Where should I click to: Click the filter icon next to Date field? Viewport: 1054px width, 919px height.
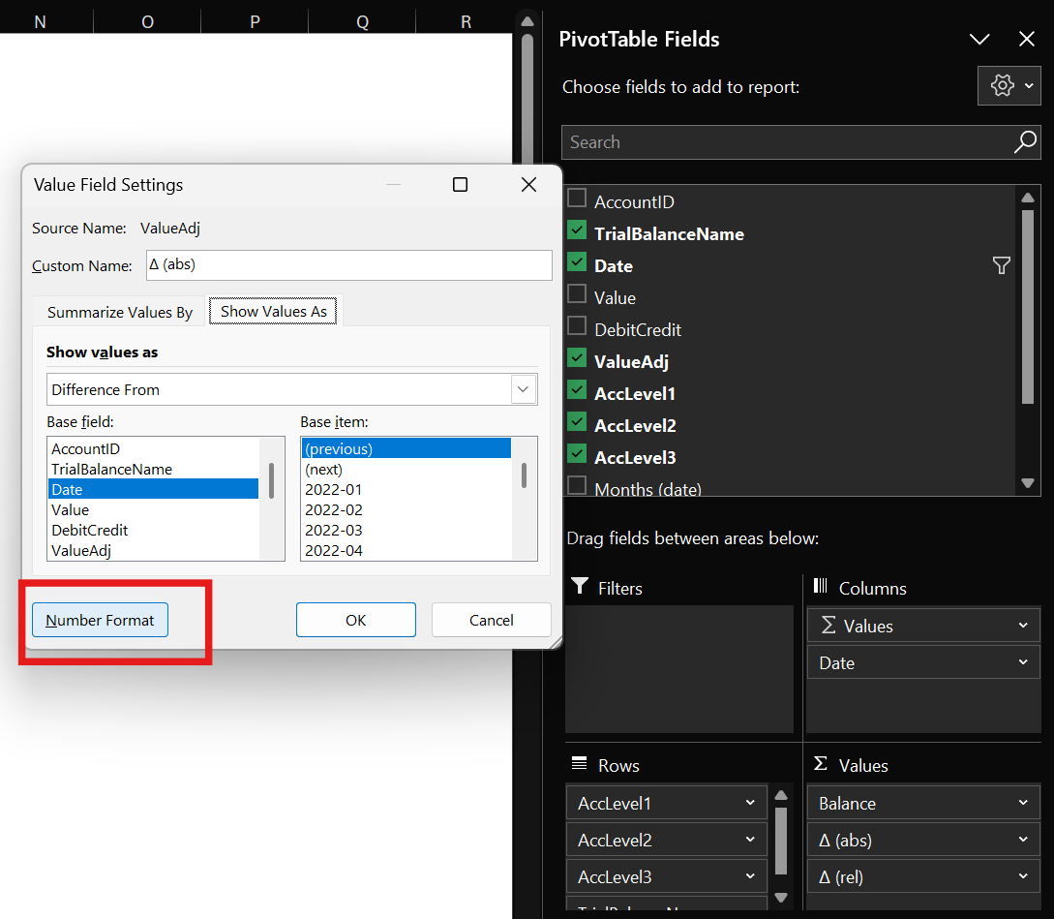1002,264
